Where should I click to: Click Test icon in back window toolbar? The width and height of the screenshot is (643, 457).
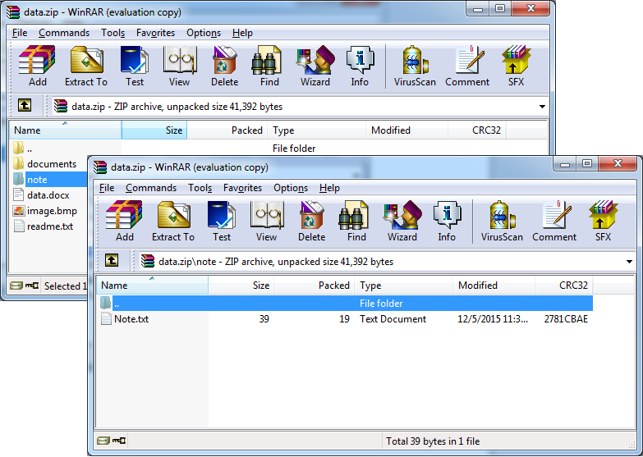pos(135,66)
